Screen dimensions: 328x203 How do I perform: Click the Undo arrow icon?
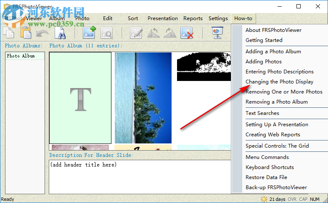click(42, 34)
